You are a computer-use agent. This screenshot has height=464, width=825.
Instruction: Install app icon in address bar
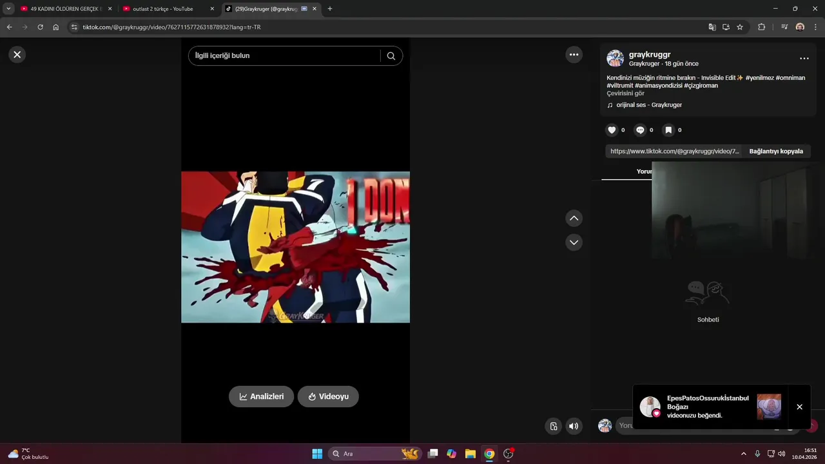726,27
